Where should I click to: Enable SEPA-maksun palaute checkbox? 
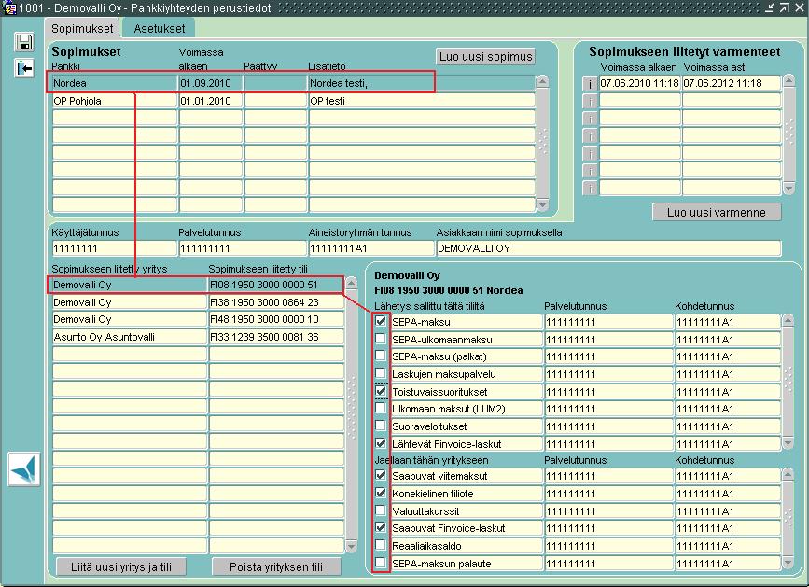coord(381,563)
